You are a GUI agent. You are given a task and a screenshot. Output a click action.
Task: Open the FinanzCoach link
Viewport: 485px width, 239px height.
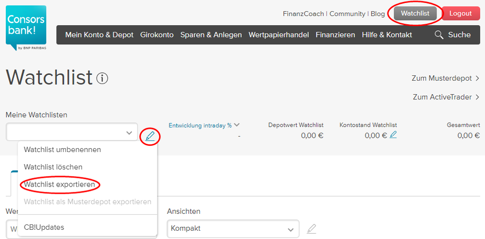303,14
